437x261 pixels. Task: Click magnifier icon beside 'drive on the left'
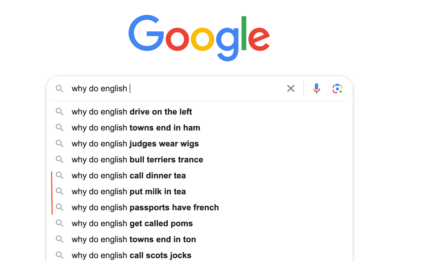[x=60, y=112]
